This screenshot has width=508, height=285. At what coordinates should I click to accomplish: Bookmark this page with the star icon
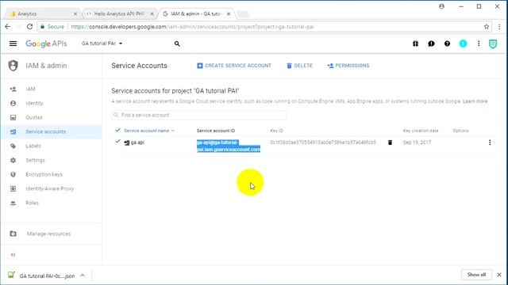[487, 27]
